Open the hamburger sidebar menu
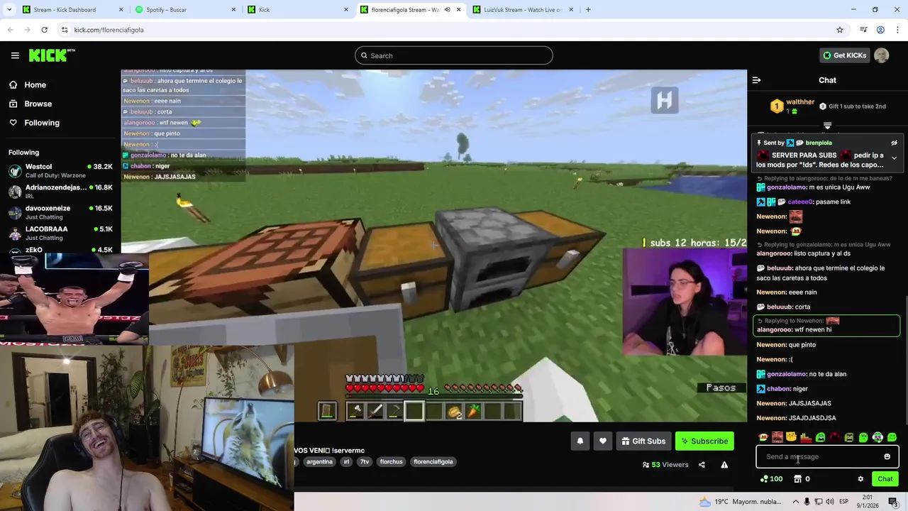The image size is (908, 511). [x=15, y=55]
